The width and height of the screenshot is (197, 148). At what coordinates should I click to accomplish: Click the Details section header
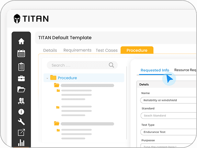144,85
